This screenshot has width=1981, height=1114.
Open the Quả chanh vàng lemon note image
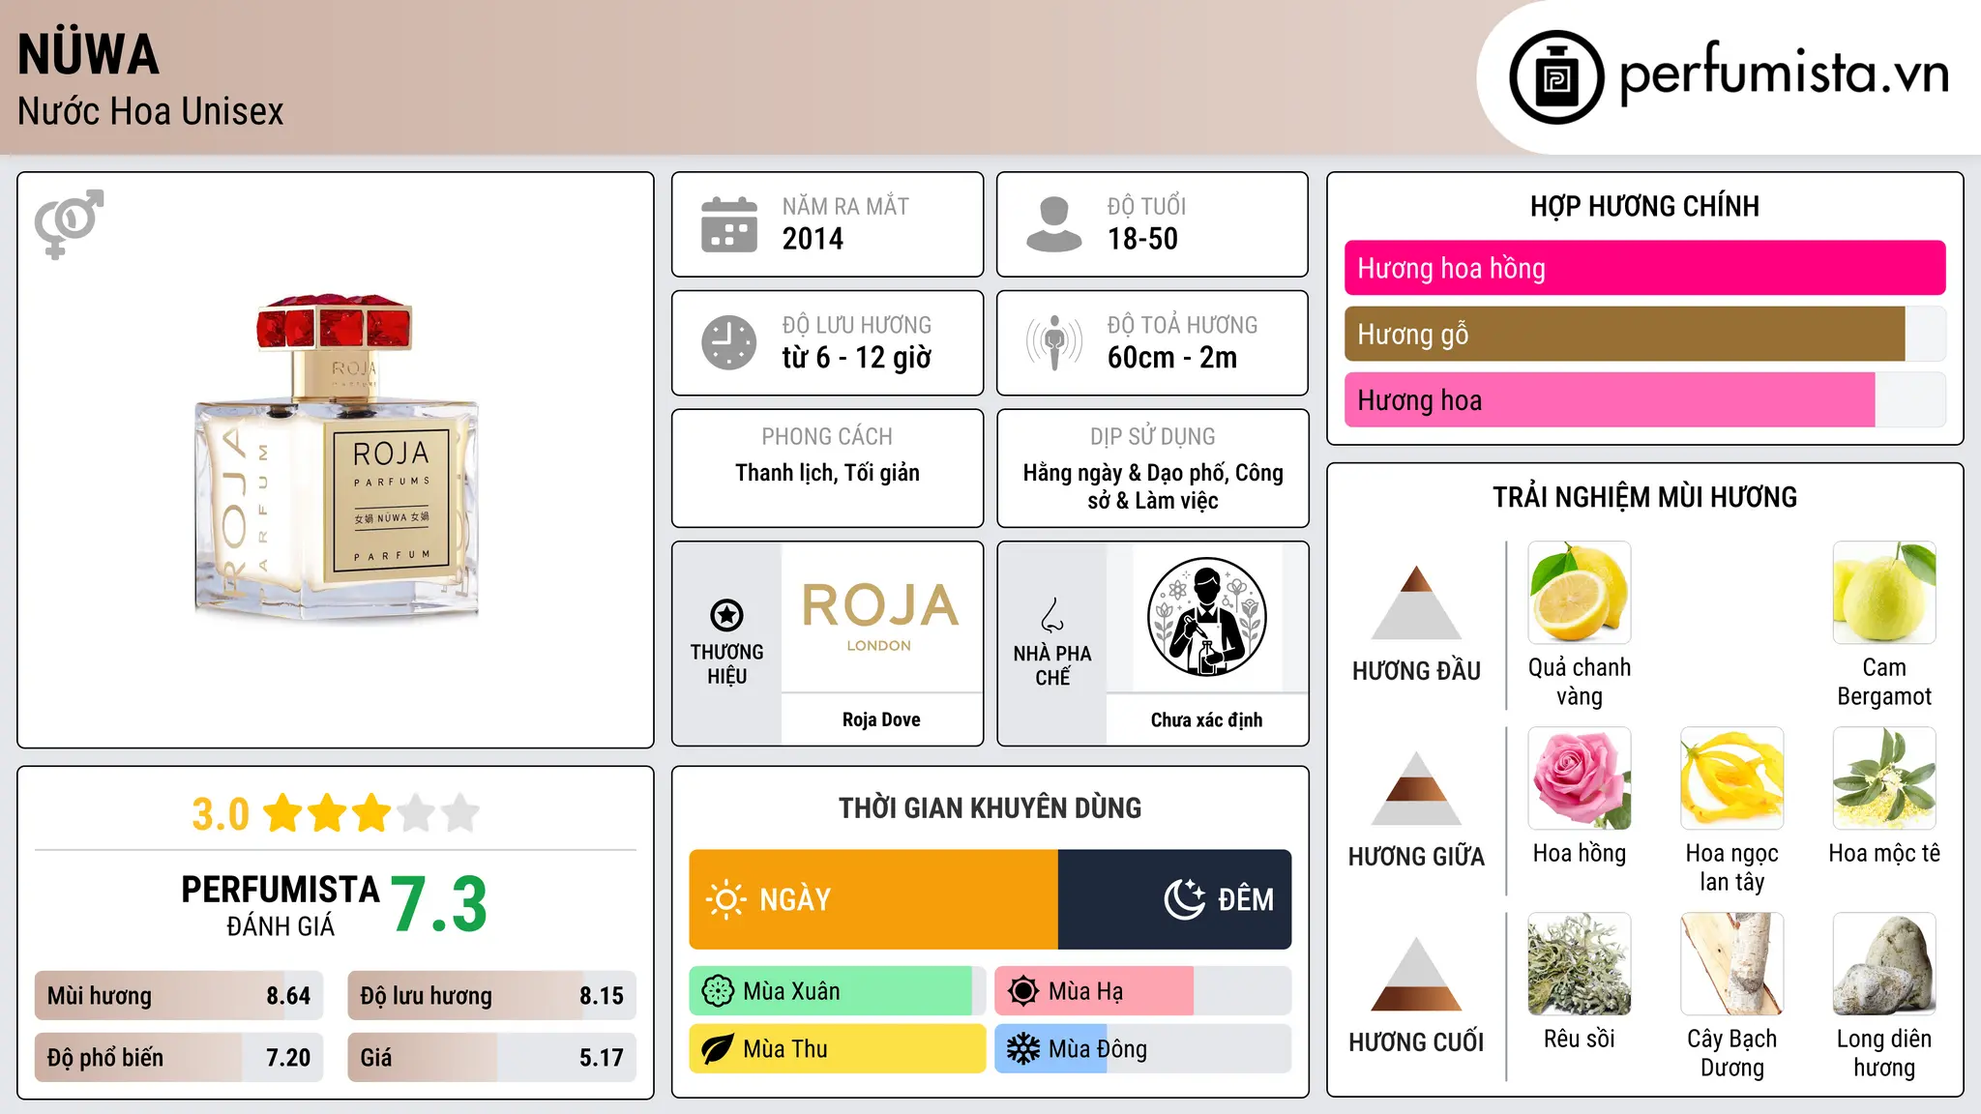[1580, 593]
